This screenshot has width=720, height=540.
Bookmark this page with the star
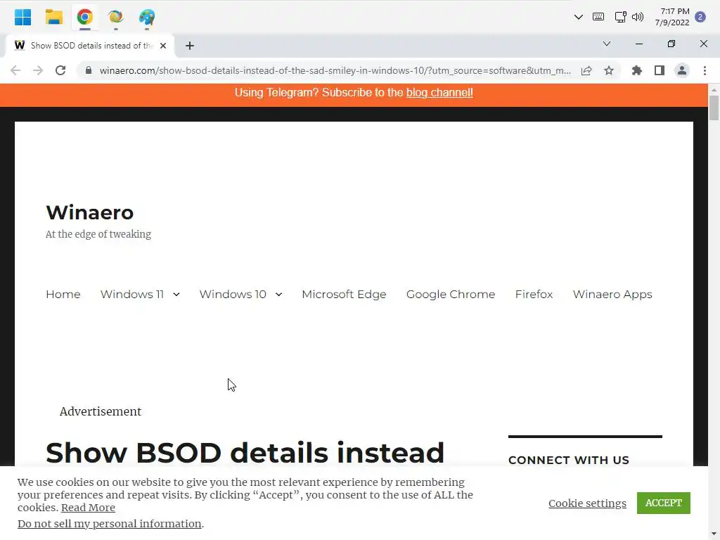point(609,70)
